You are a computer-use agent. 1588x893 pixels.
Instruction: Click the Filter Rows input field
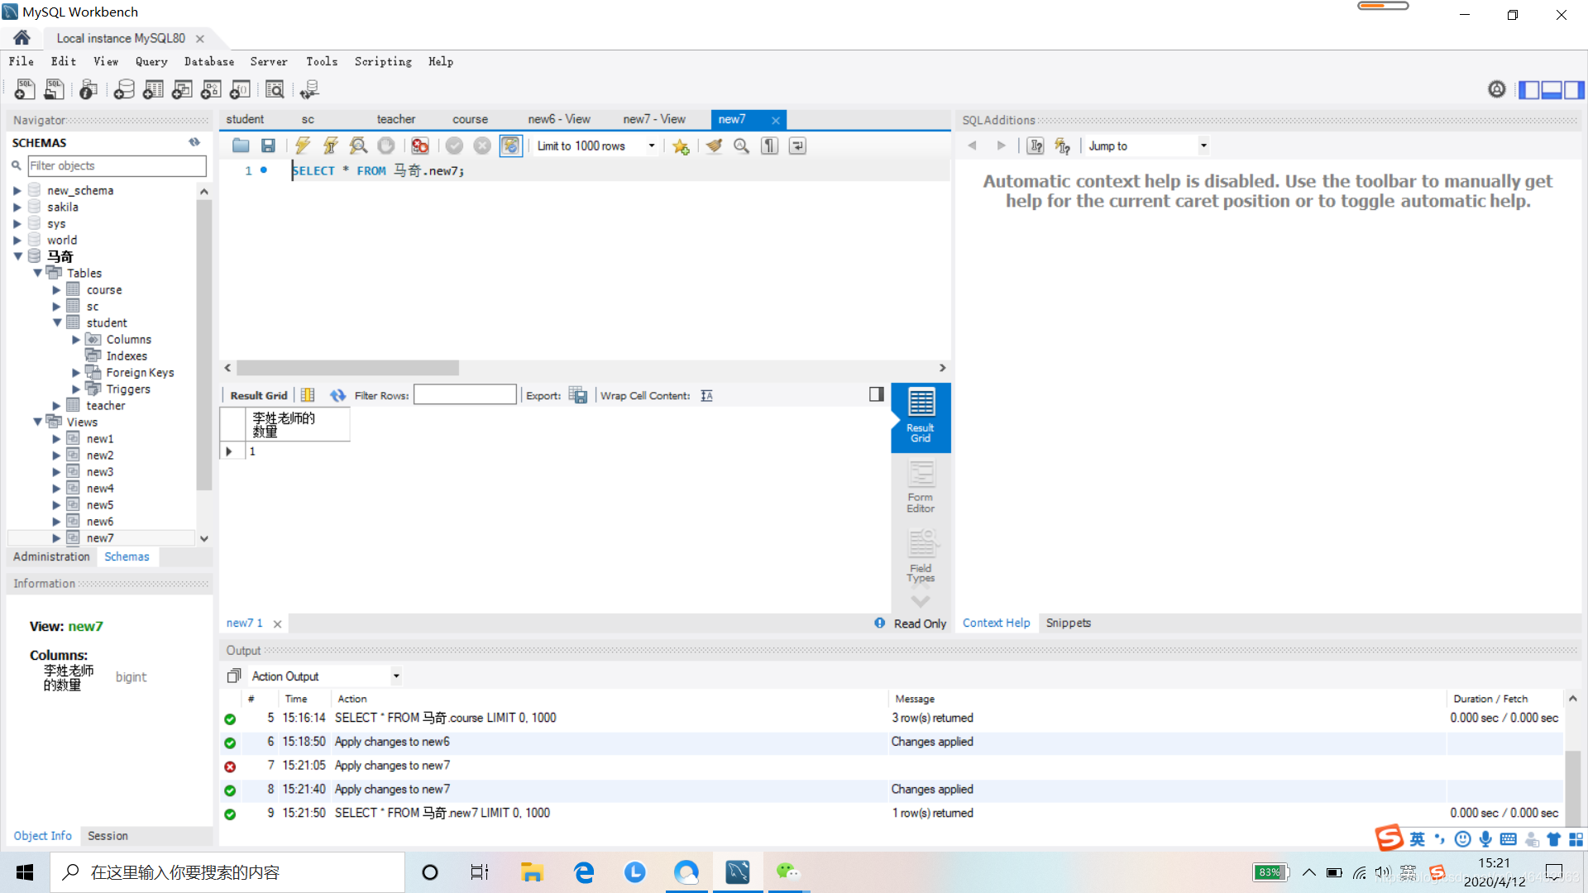tap(465, 395)
